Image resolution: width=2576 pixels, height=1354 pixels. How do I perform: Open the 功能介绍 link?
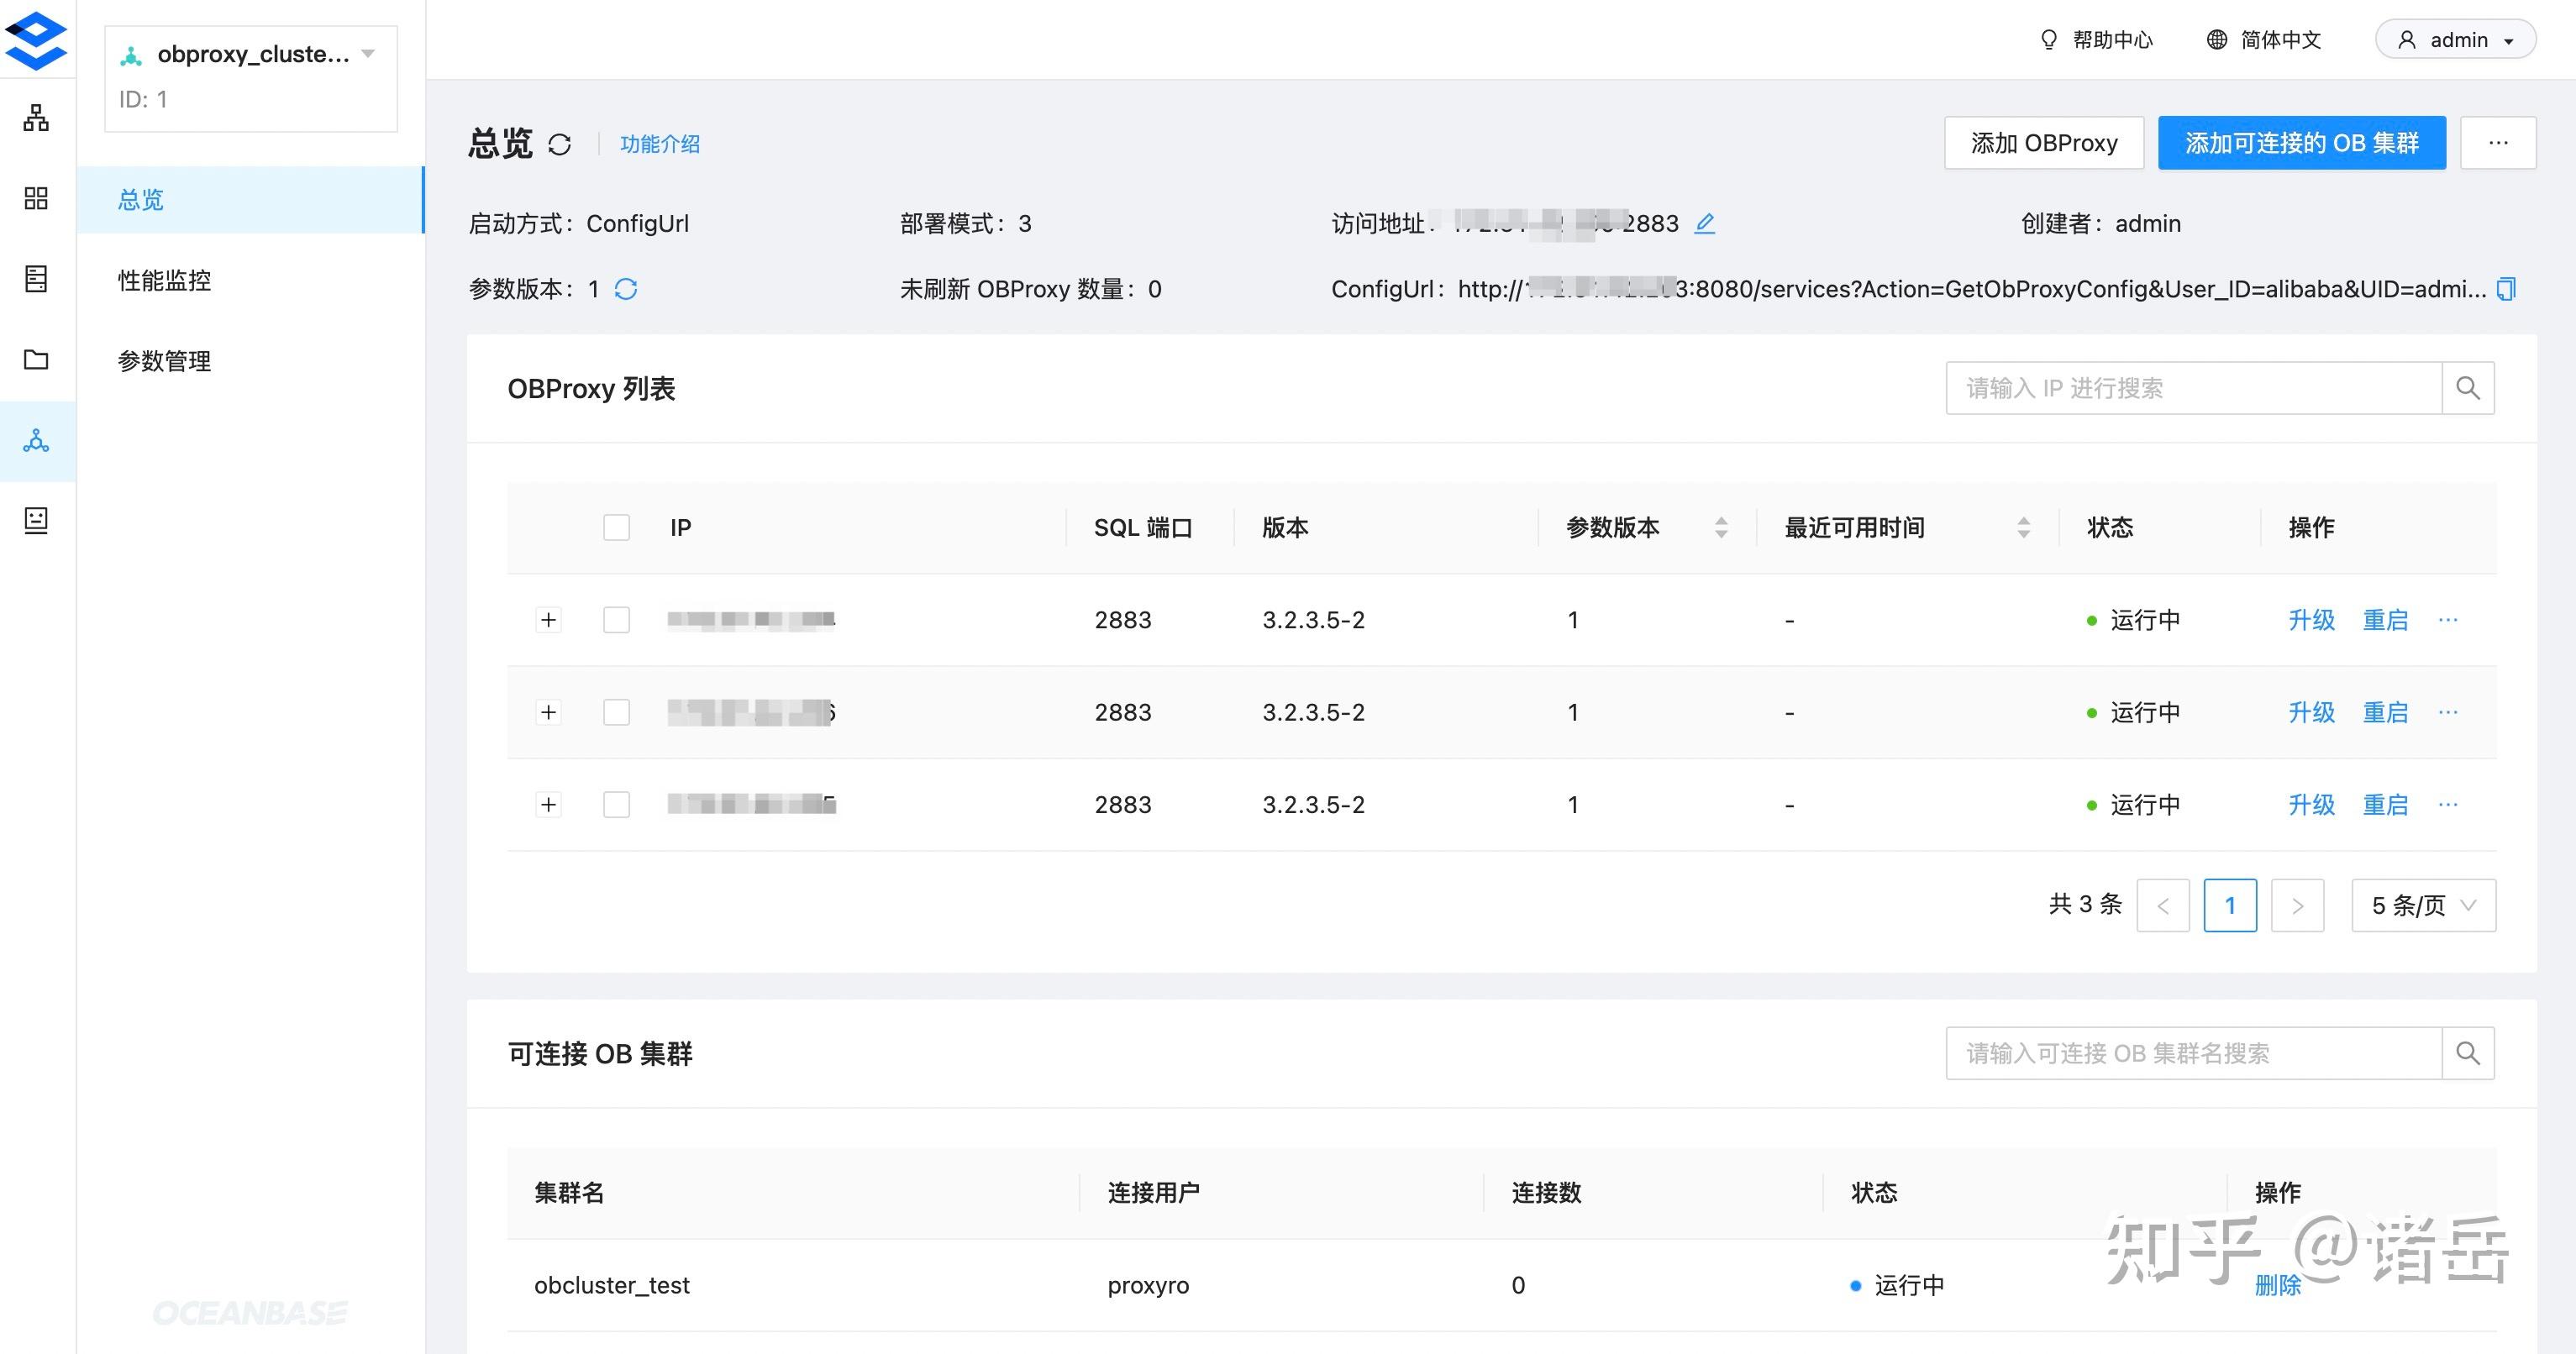[660, 144]
